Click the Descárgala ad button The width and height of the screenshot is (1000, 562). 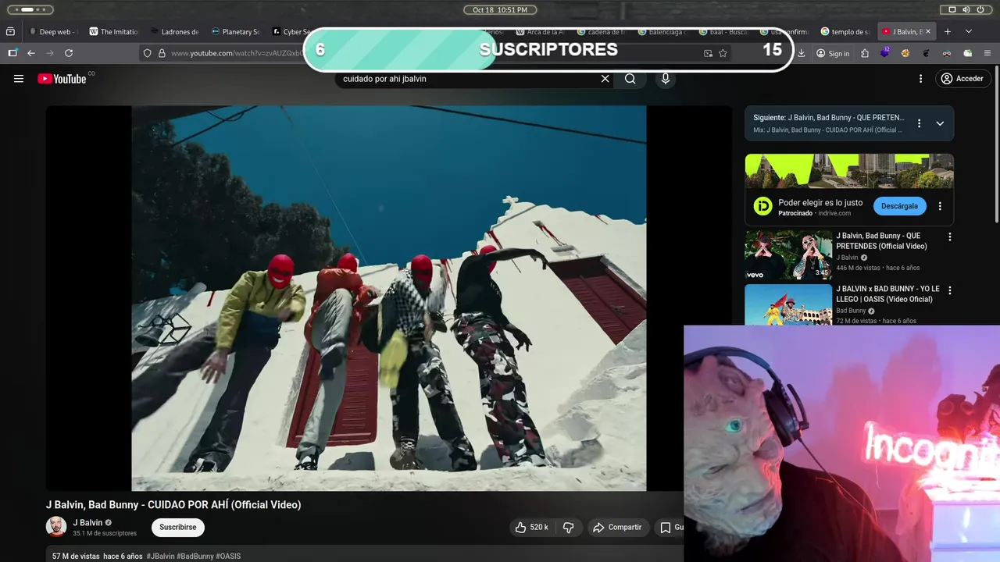[x=899, y=206]
